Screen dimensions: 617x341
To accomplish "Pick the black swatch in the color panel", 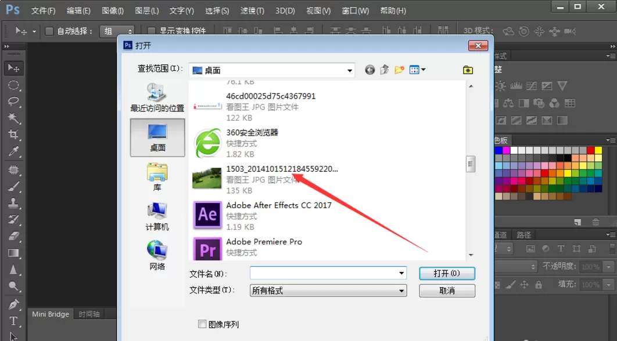I will click(x=568, y=158).
